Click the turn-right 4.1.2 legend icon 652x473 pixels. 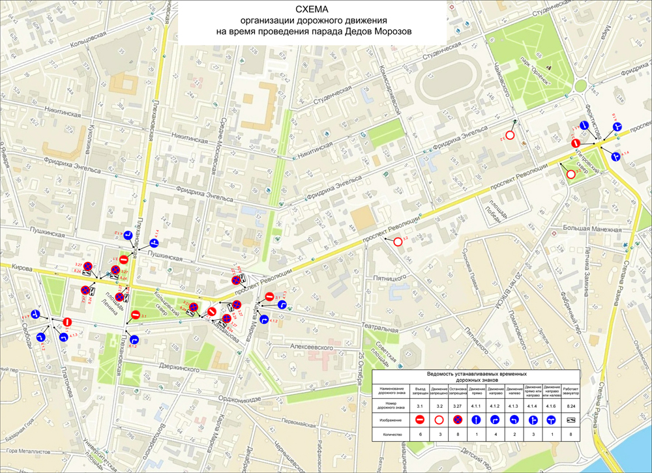pyautogui.click(x=496, y=420)
